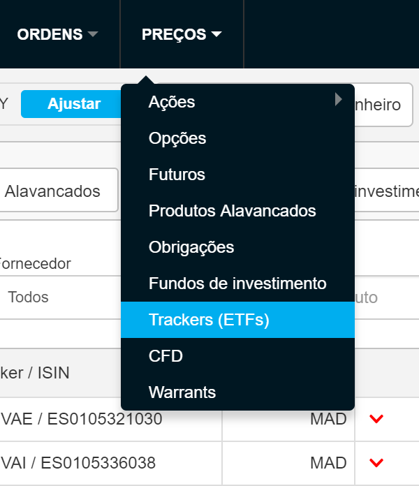
Task: Click the ES0105321030 table row
Action: [84, 419]
